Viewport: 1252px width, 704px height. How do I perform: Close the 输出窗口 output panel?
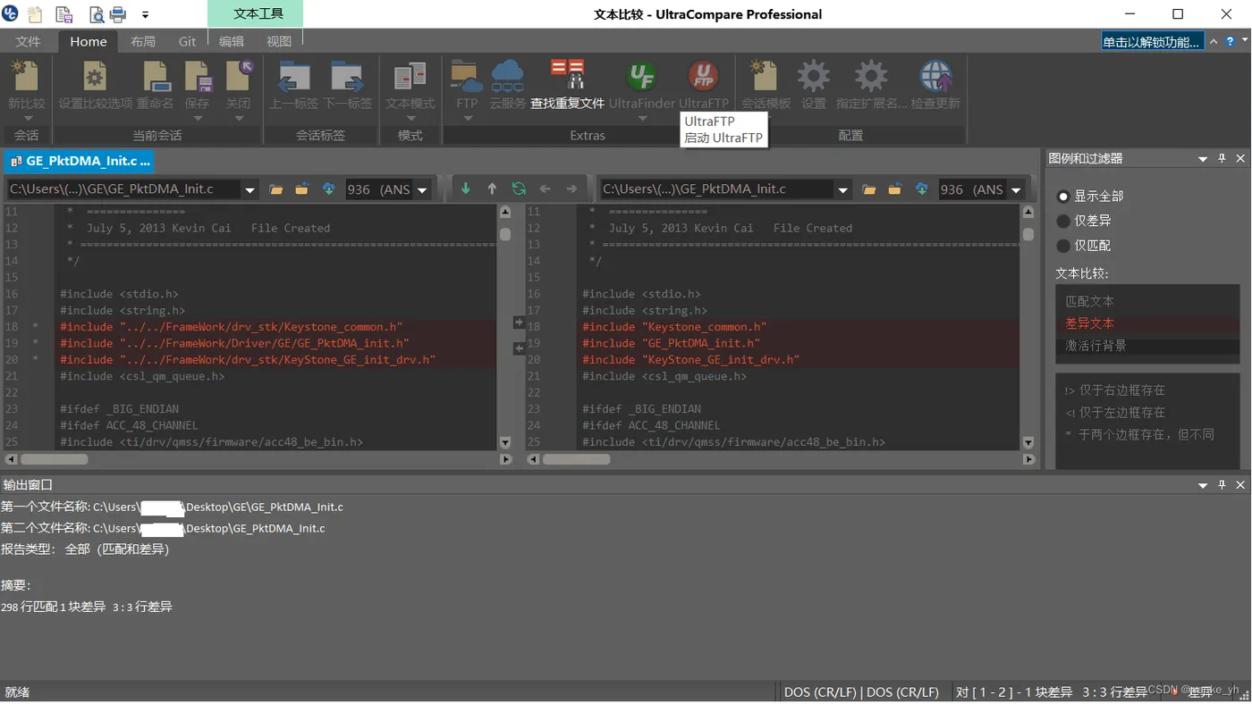(x=1240, y=484)
